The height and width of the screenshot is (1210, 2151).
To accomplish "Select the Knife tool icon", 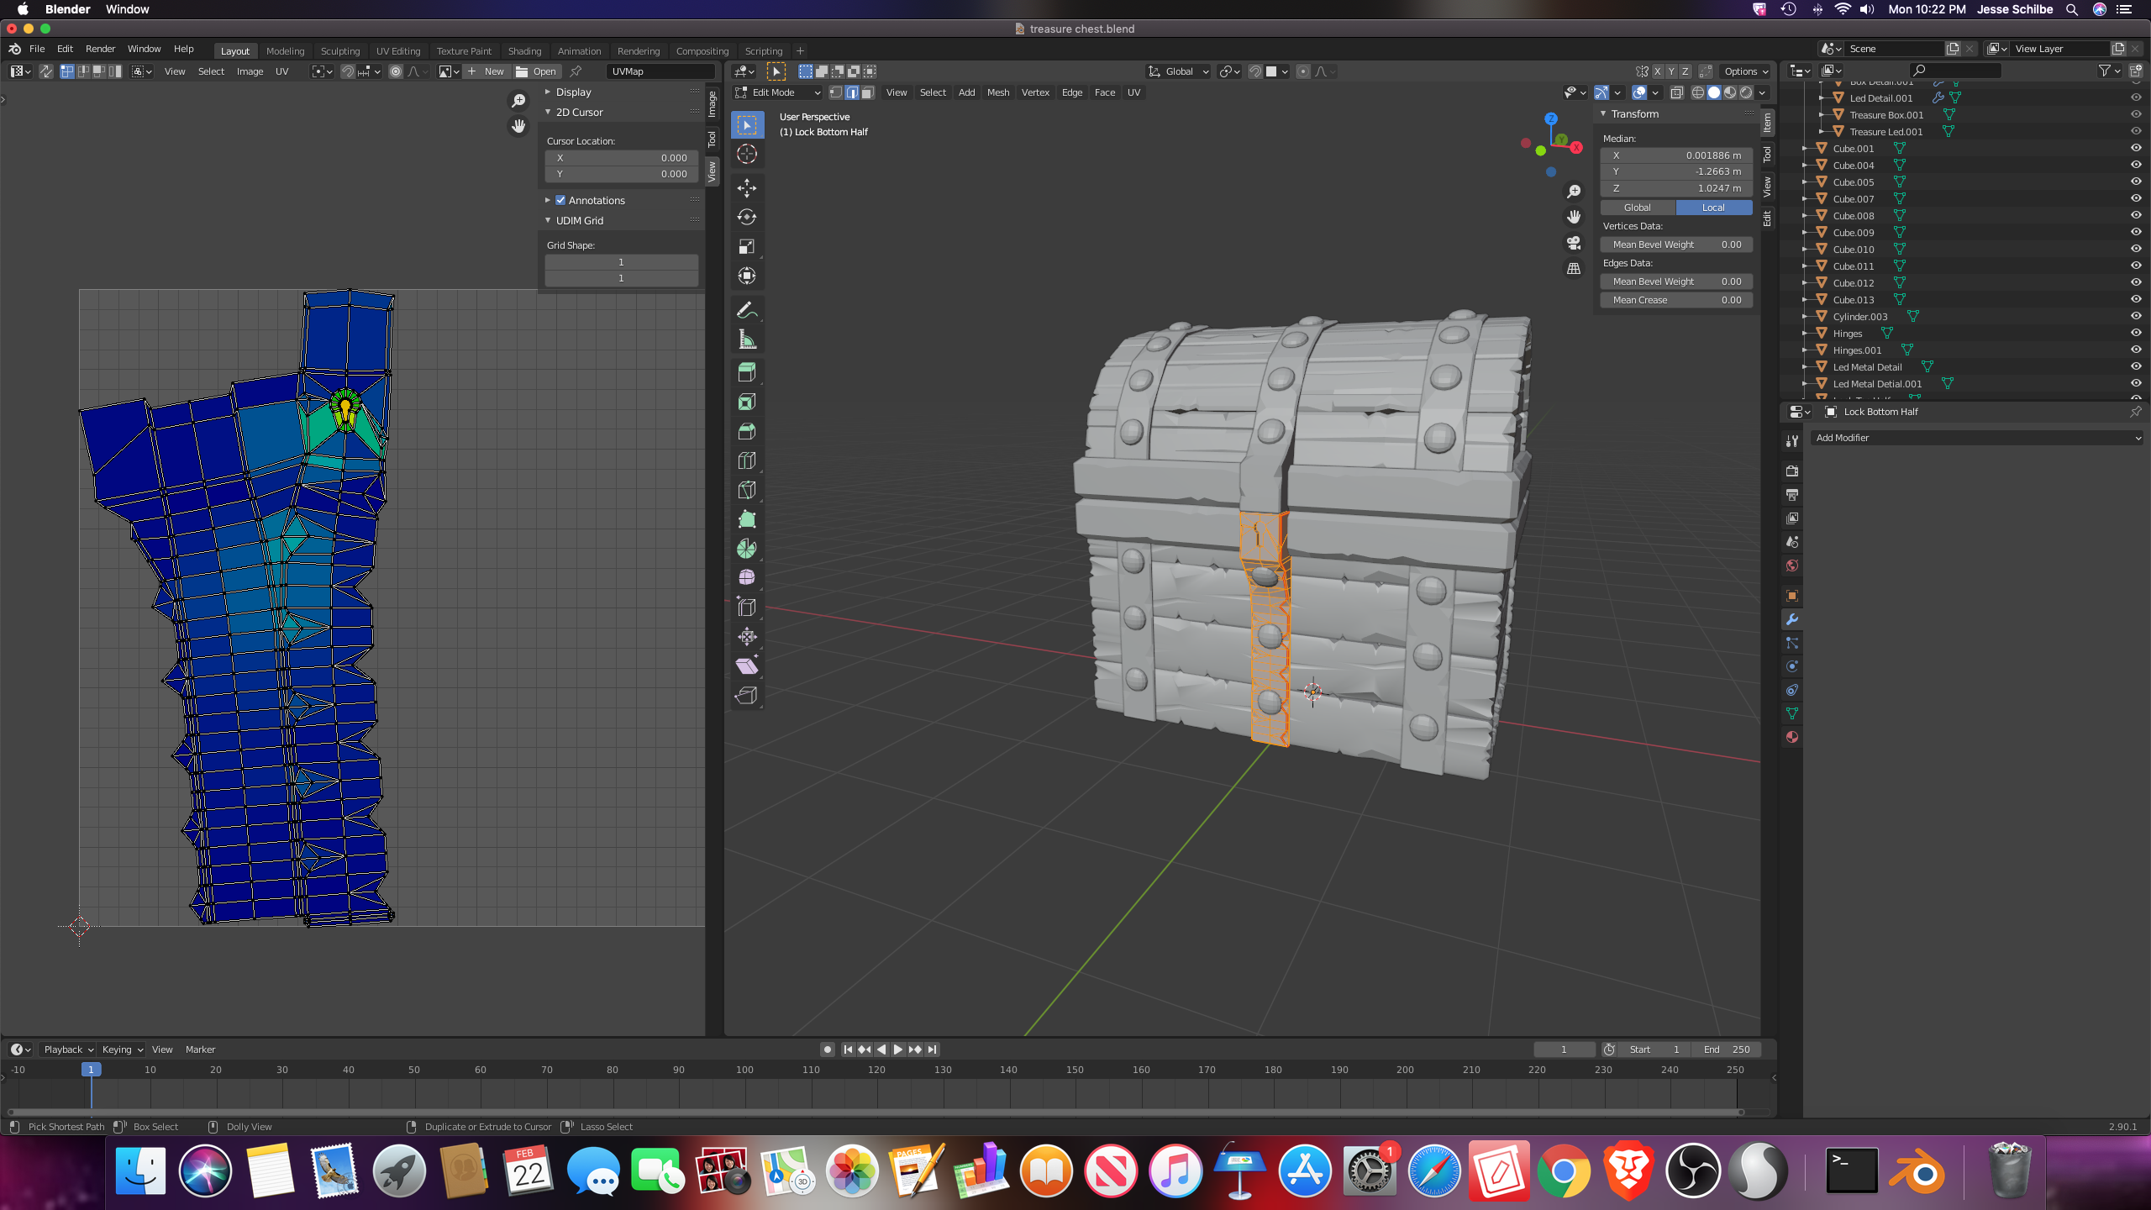I will point(746,490).
